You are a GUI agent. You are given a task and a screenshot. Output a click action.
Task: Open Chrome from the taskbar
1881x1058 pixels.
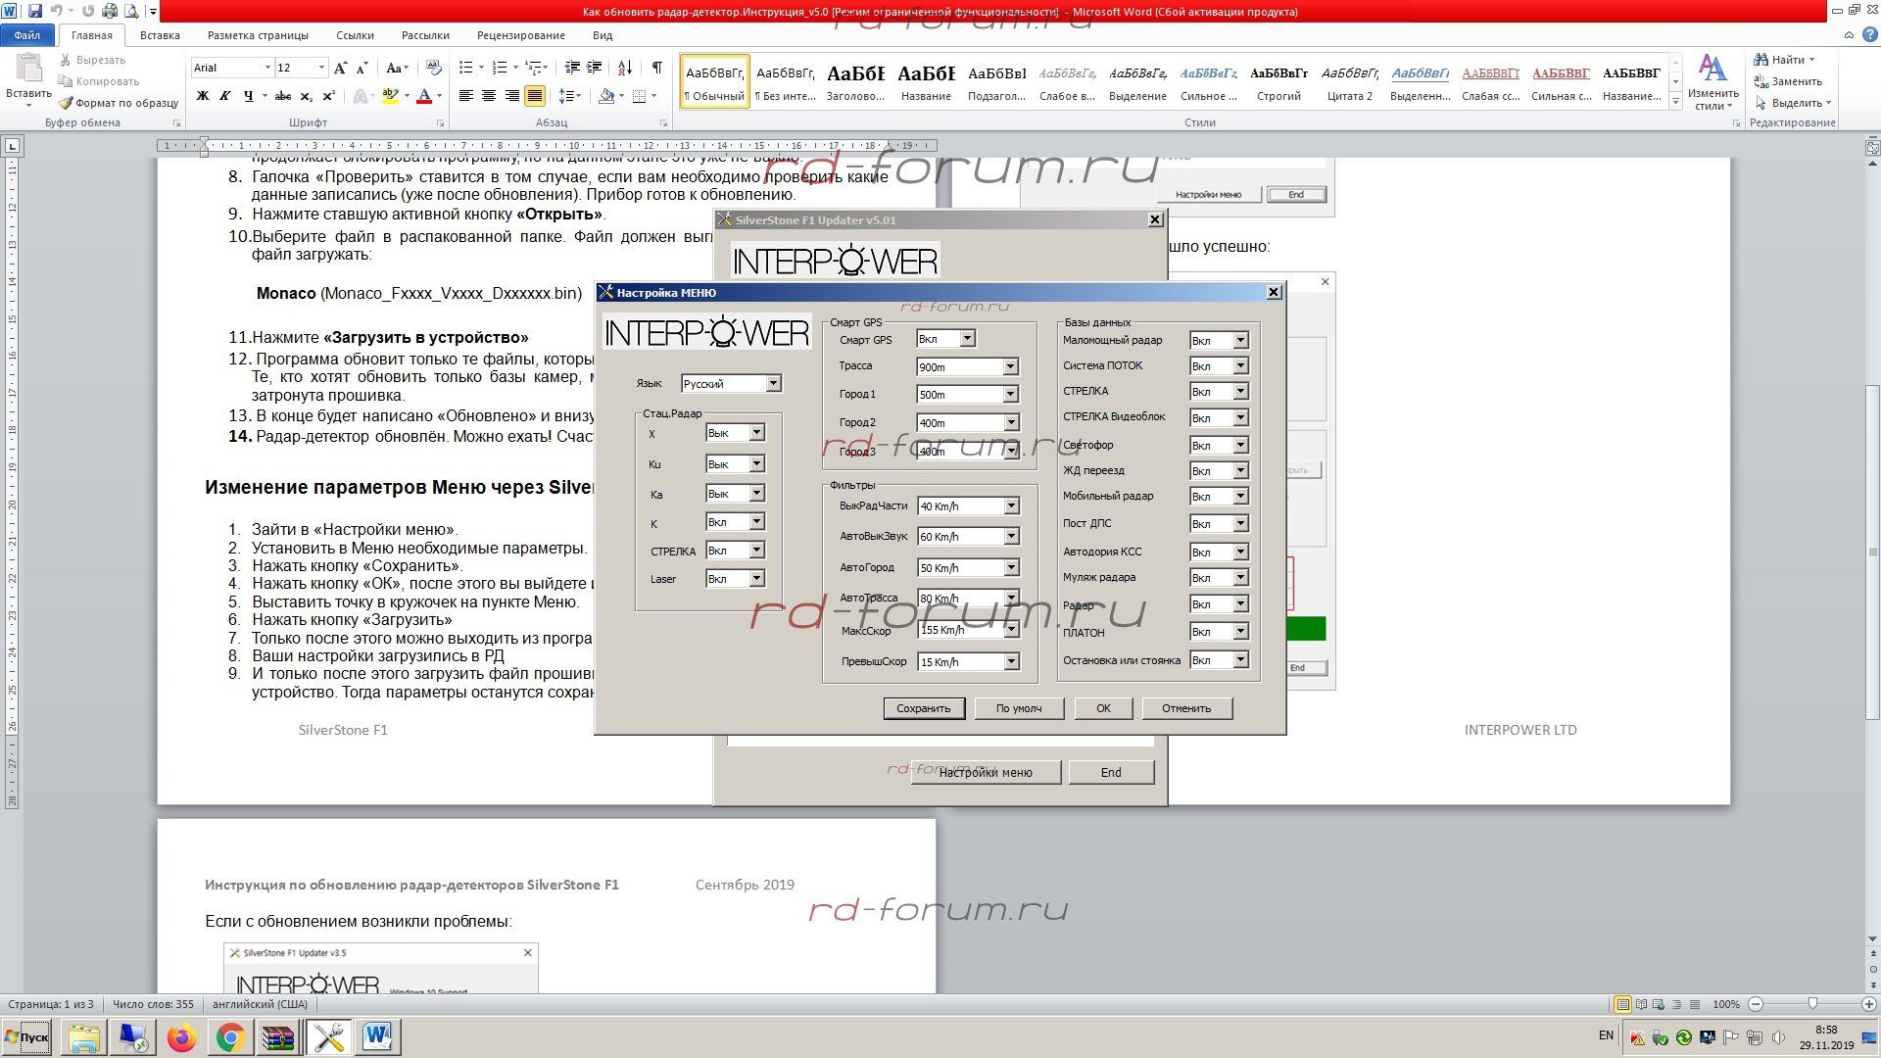click(230, 1036)
